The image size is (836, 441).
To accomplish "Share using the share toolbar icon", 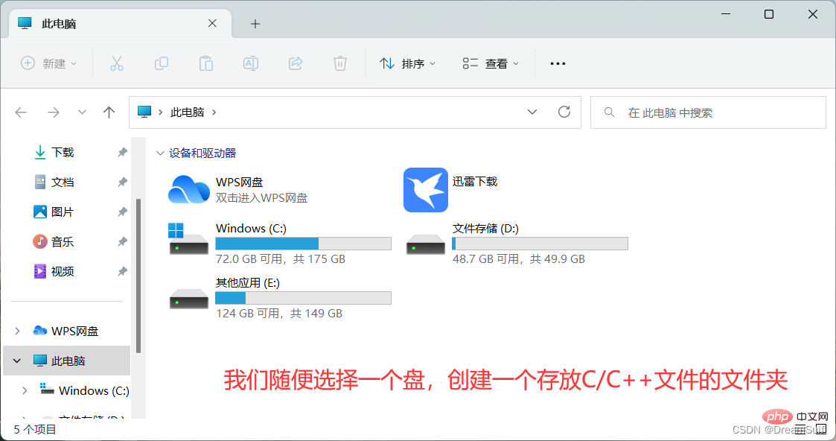I will [296, 63].
